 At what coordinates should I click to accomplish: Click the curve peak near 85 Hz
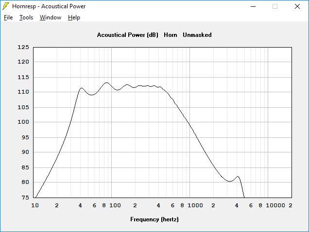point(106,83)
